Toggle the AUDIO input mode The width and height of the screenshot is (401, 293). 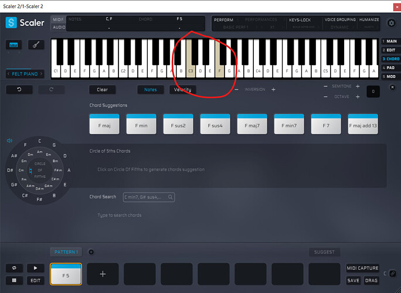58,27
